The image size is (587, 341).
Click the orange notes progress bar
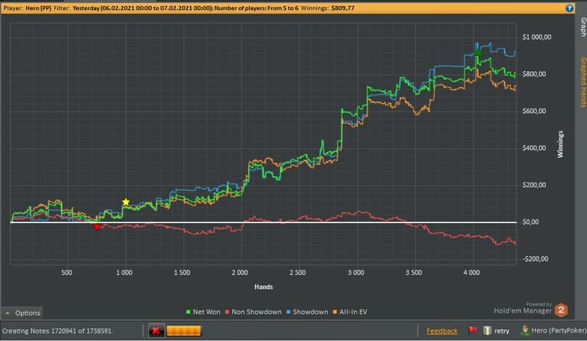184,331
